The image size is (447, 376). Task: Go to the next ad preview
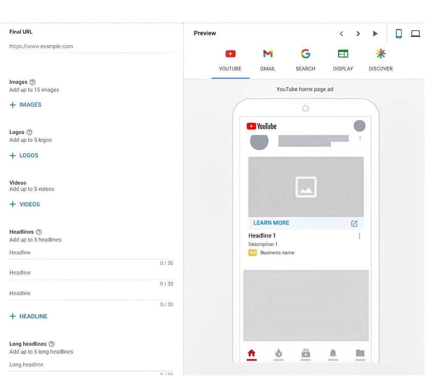point(358,34)
